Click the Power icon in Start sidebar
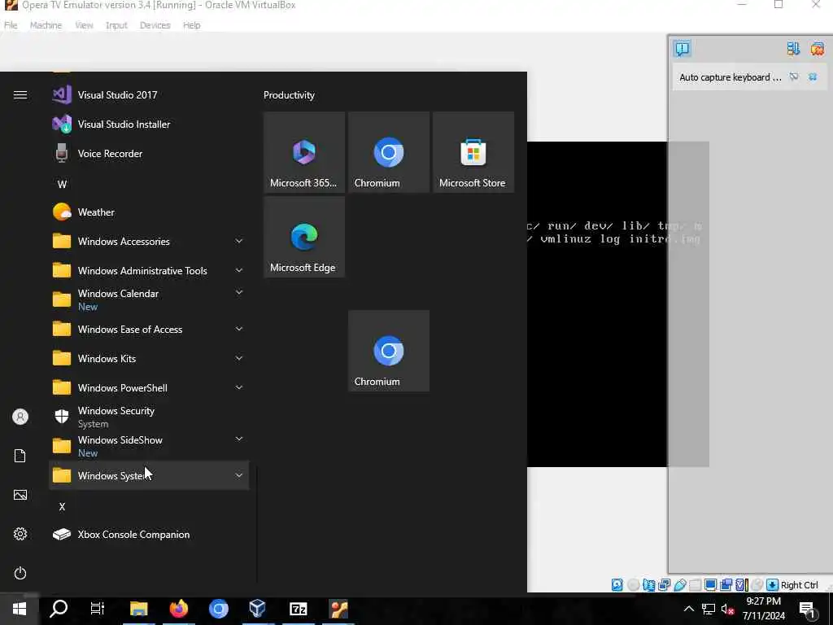The image size is (833, 625). 20,574
